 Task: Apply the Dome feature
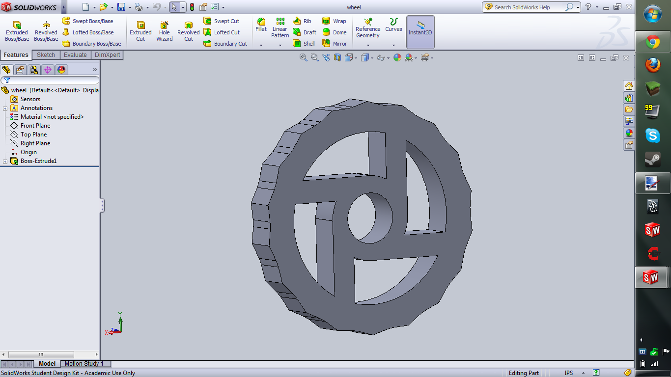click(327, 32)
